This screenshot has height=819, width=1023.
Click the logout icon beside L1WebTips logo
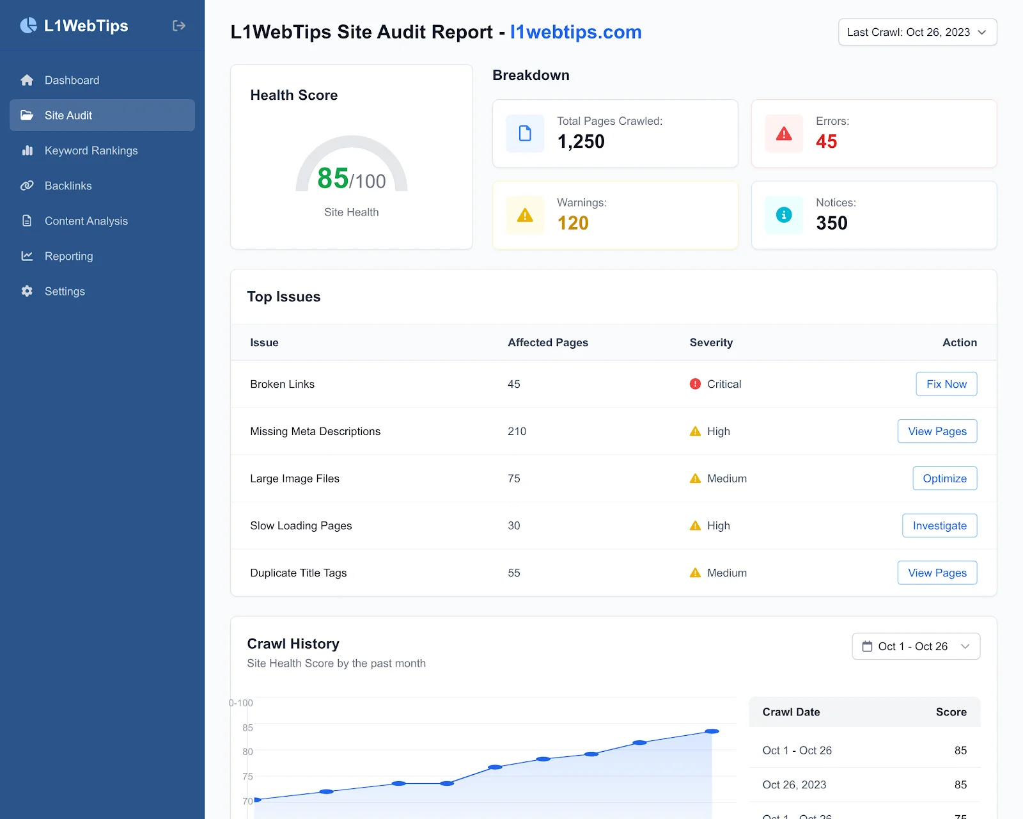pyautogui.click(x=179, y=26)
